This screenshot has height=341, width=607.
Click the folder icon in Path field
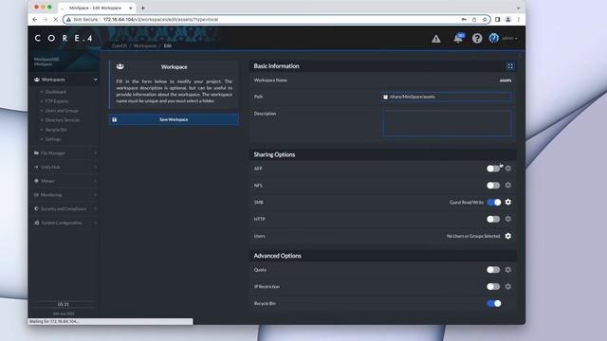pyautogui.click(x=386, y=97)
